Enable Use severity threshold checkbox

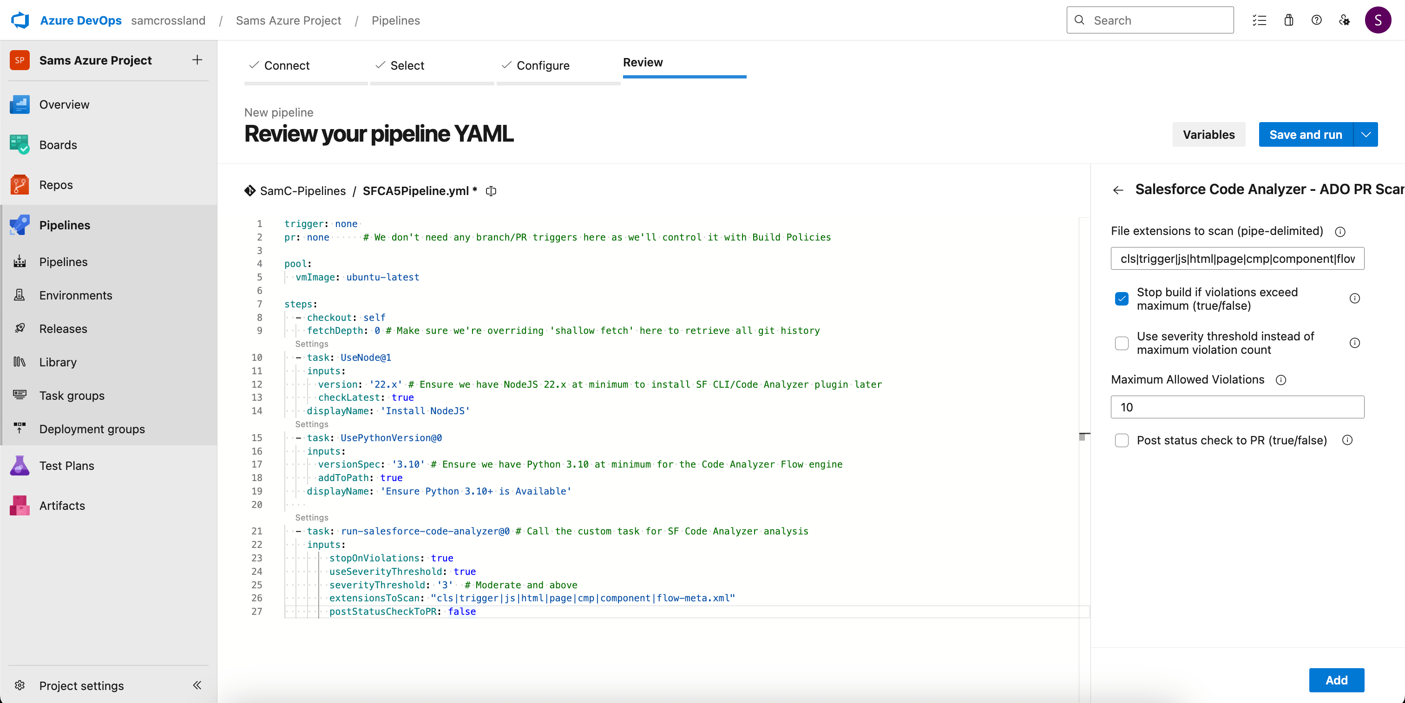(x=1122, y=343)
